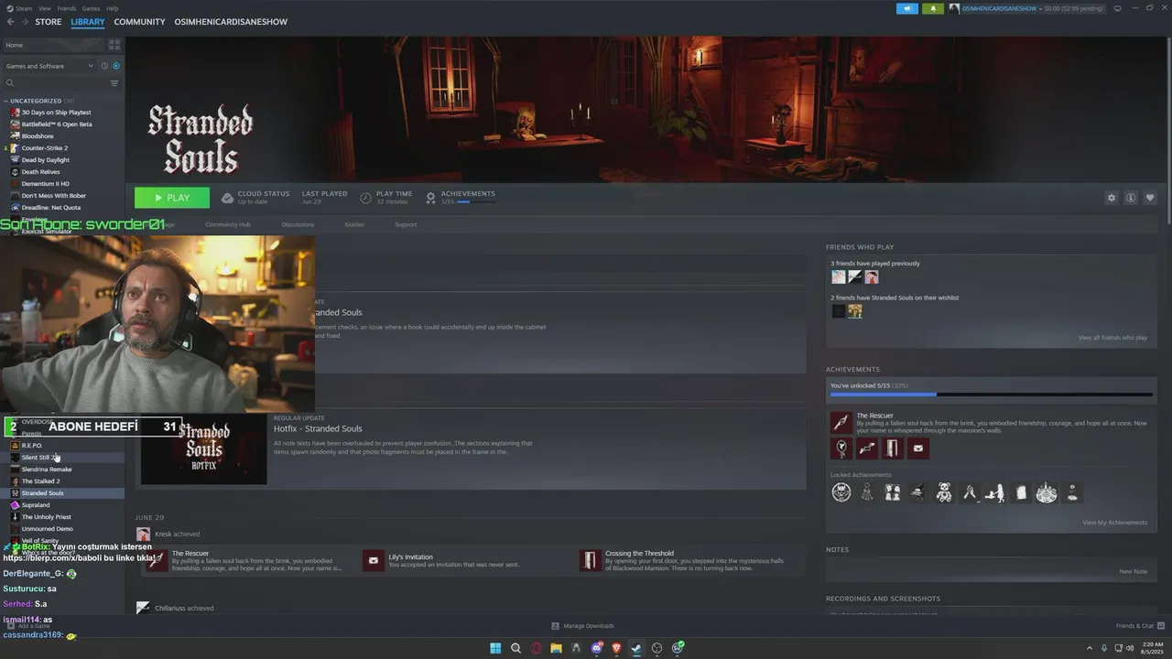
Task: Open the Hotfix - Stranded Souls thumbnail
Action: pos(203,449)
